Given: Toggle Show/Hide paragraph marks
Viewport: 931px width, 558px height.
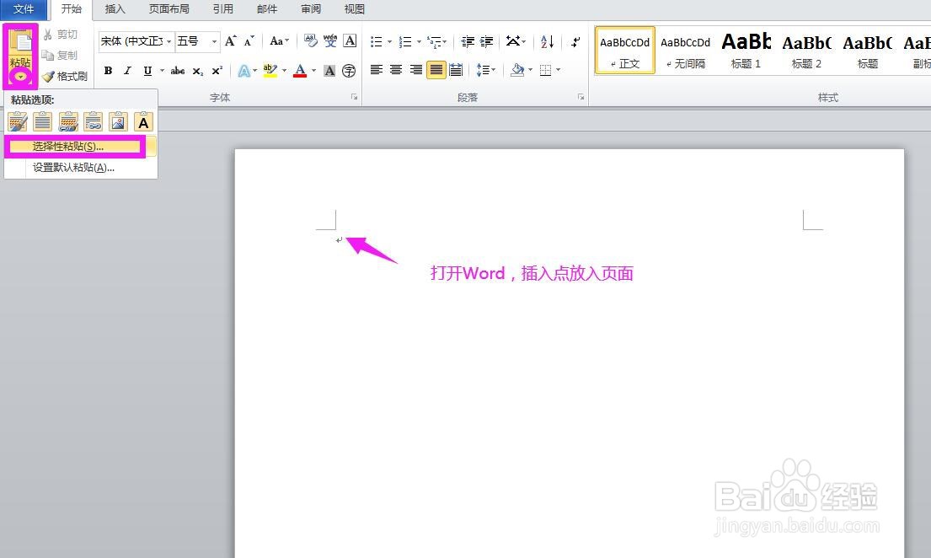Looking at the screenshot, I should [x=575, y=41].
